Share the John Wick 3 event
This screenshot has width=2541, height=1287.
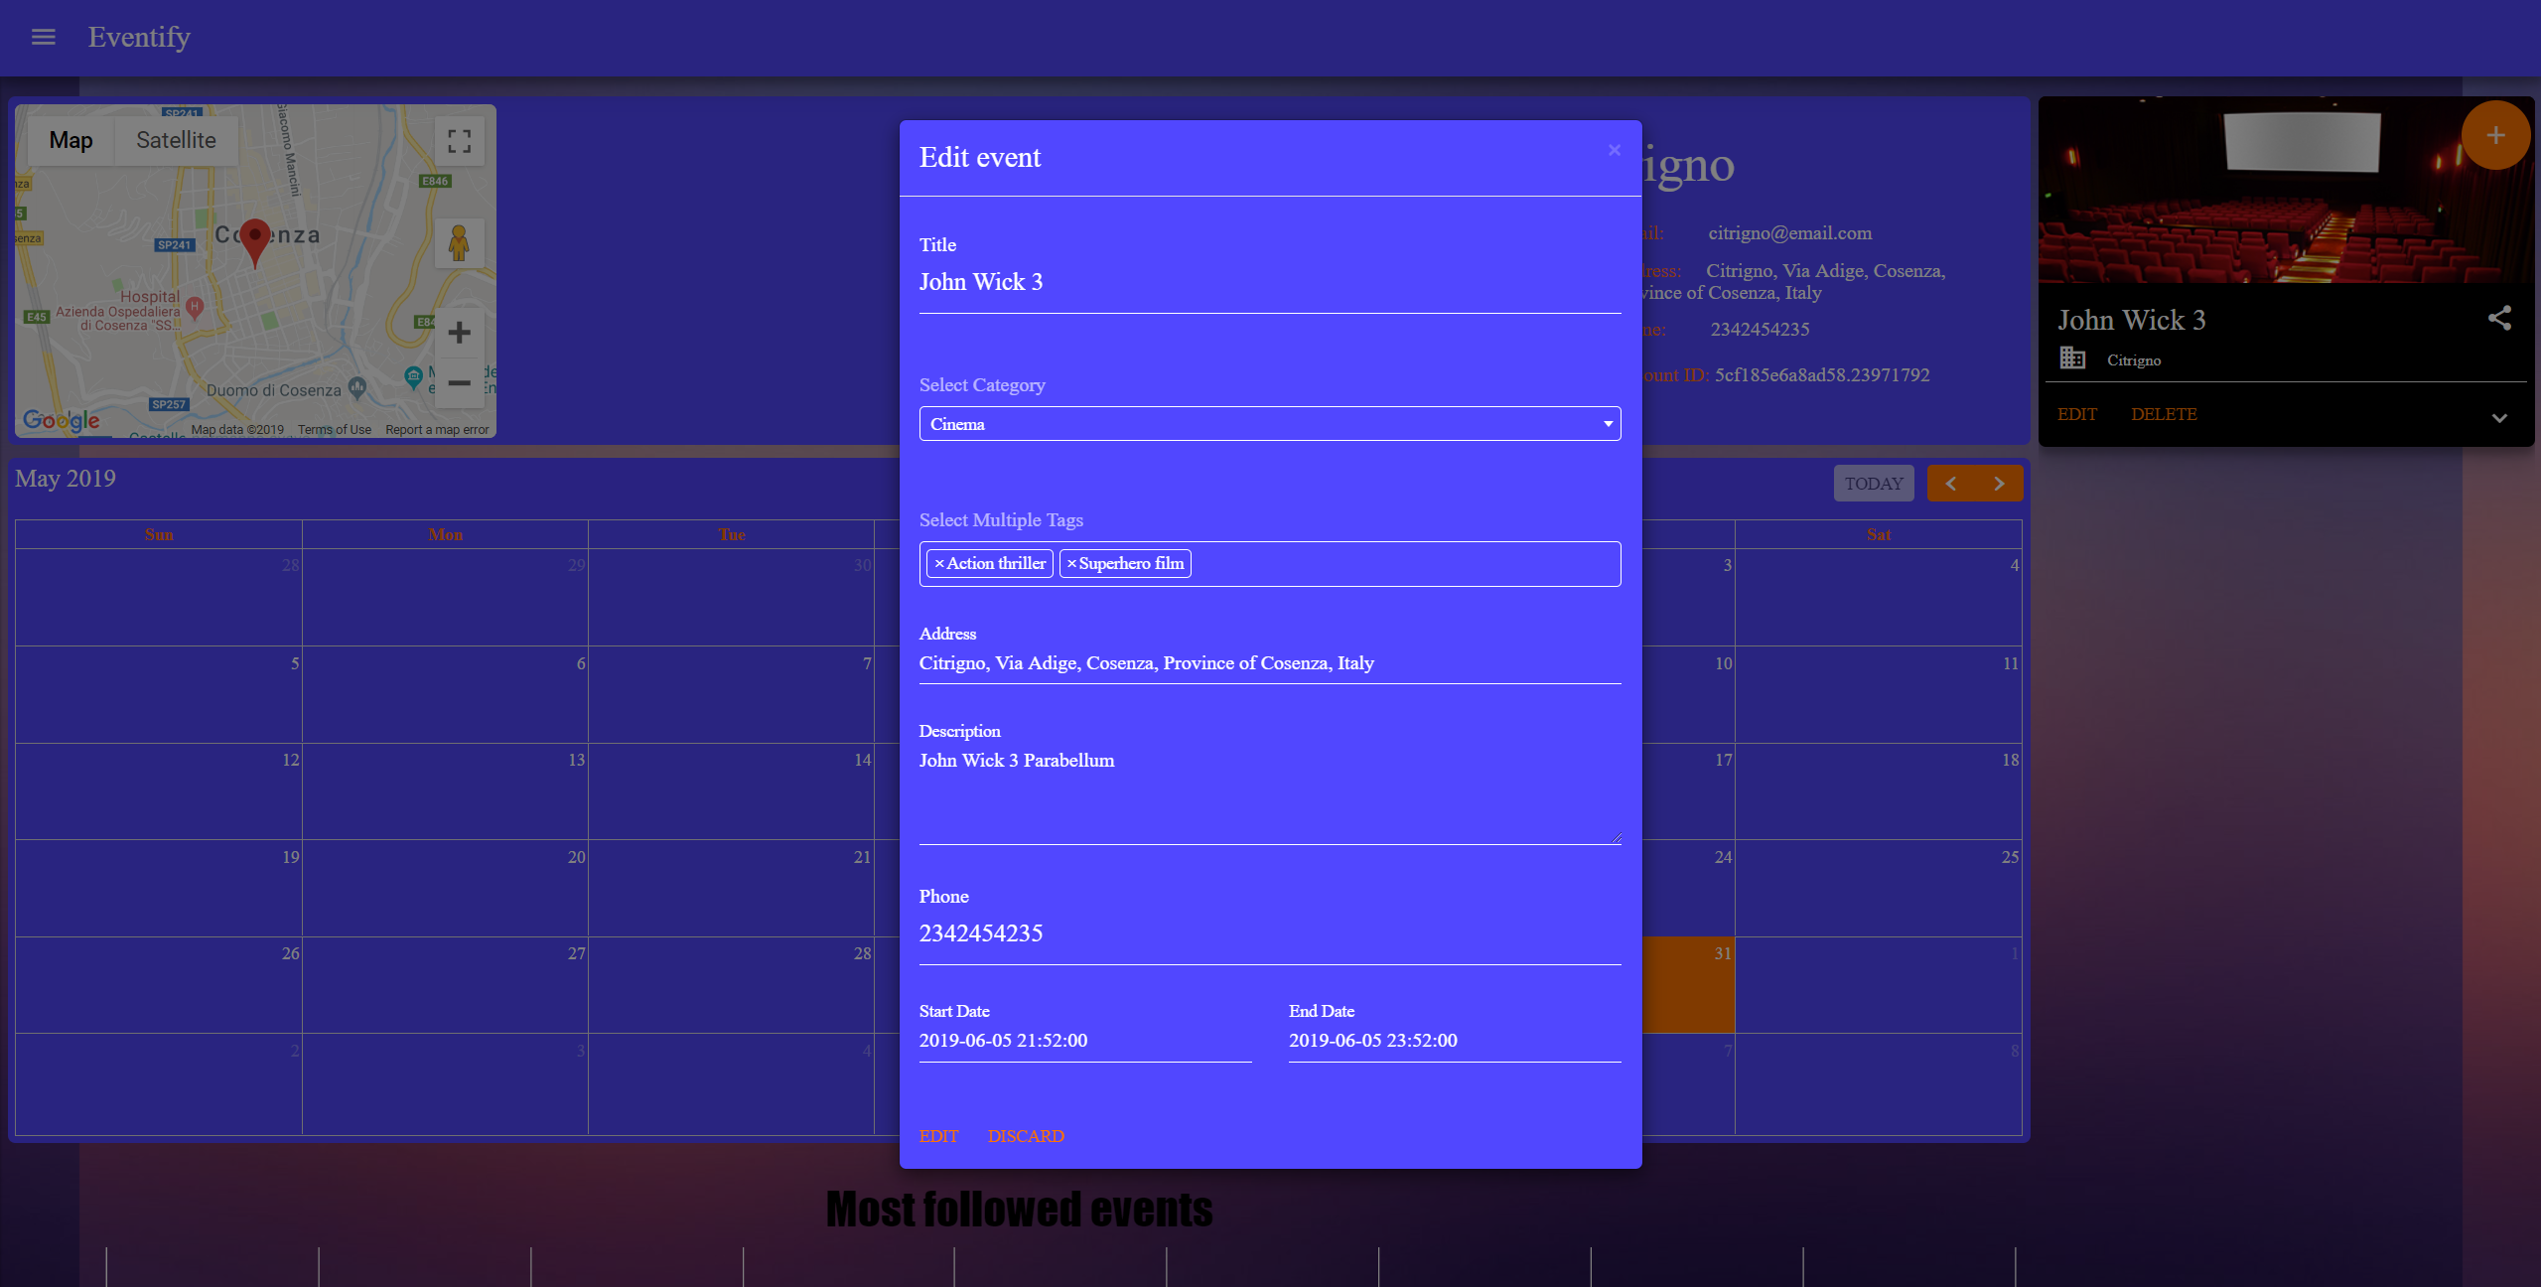click(2499, 318)
